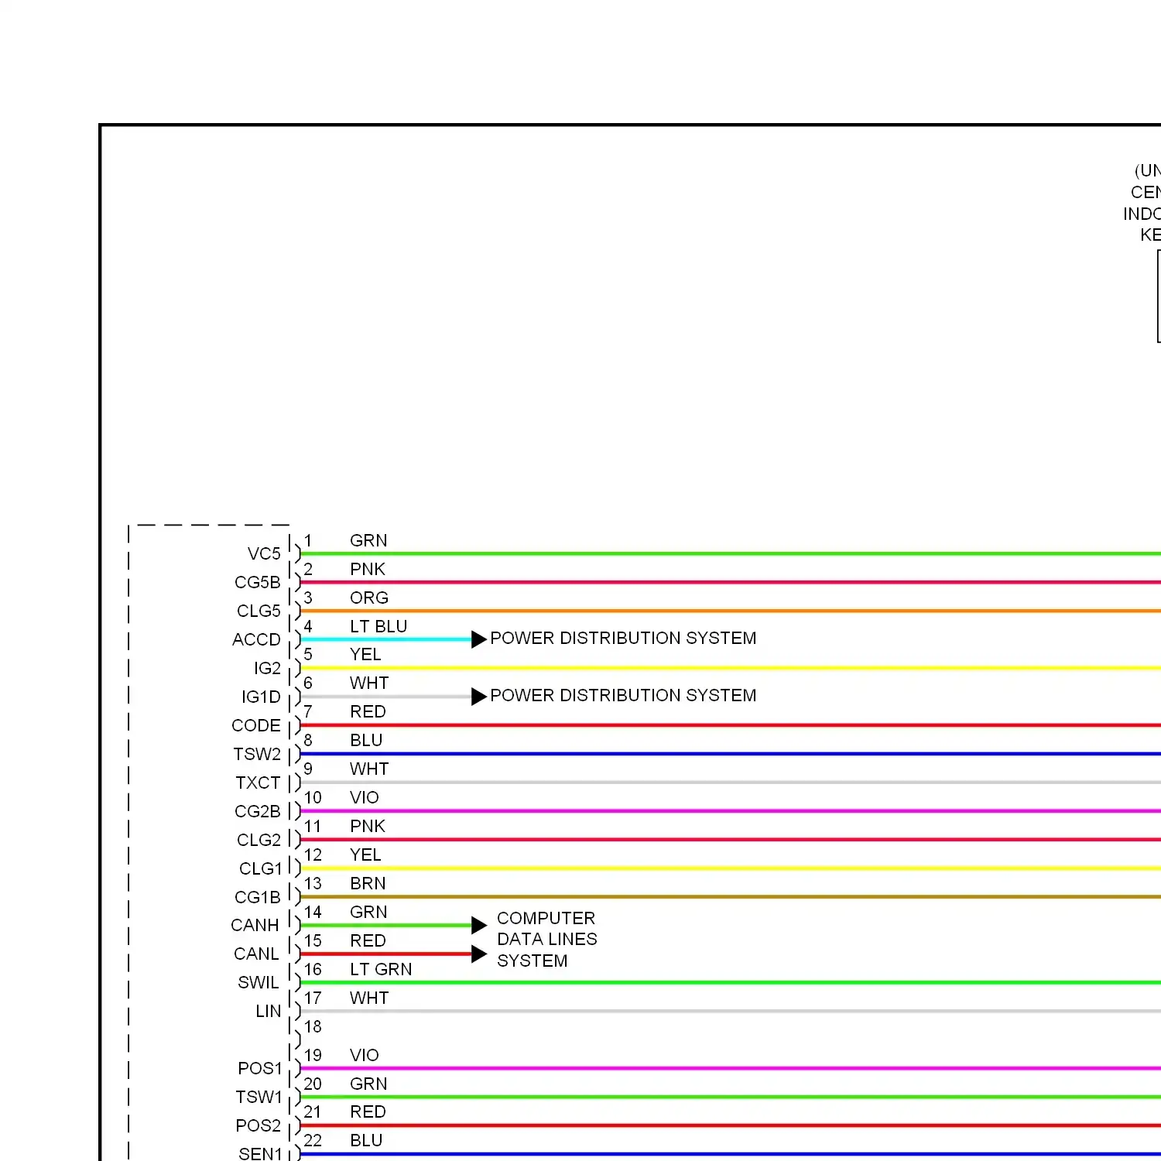
Task: Select the CANL terminal label
Action: (256, 954)
